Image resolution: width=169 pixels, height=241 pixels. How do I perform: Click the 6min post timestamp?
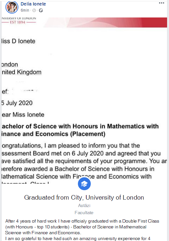coord(25,10)
